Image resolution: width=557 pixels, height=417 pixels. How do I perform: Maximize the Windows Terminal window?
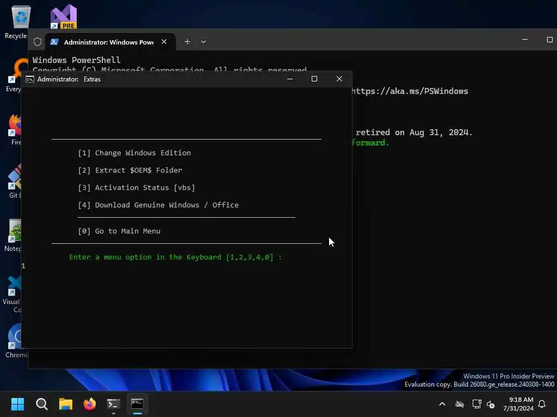(549, 39)
